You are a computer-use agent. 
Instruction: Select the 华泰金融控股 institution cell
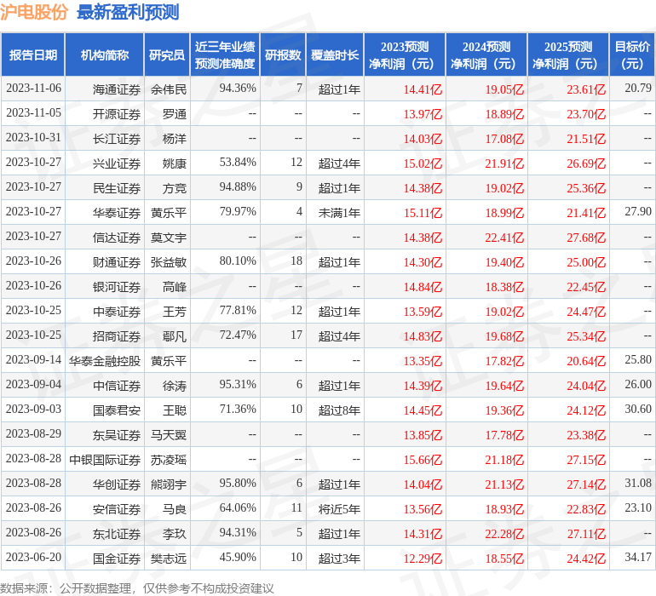[105, 360]
